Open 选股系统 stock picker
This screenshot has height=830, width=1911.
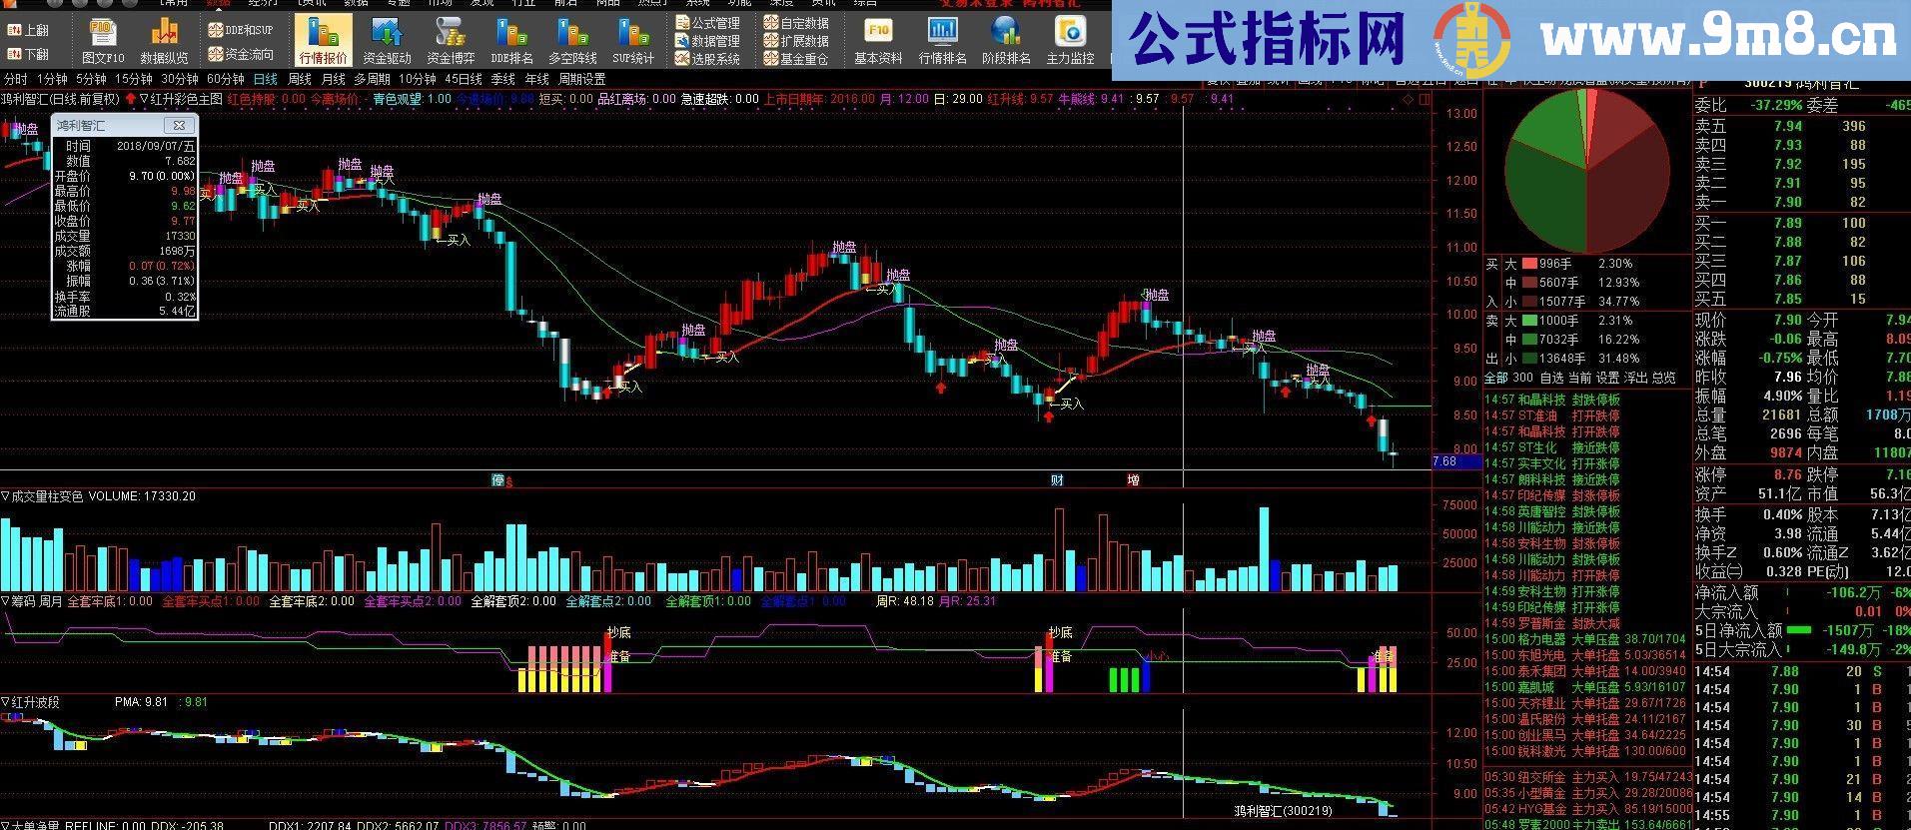(708, 59)
